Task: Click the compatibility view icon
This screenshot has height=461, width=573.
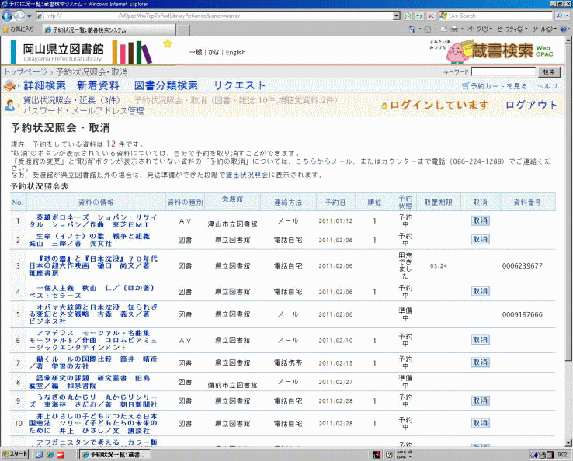Action: (408, 16)
